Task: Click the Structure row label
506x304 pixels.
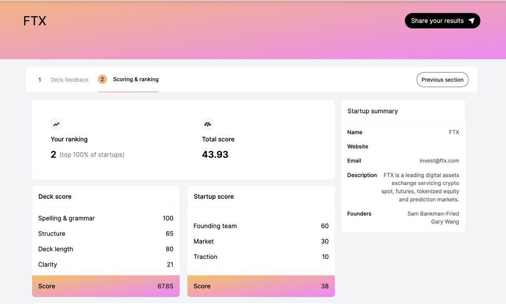Action: tap(52, 234)
